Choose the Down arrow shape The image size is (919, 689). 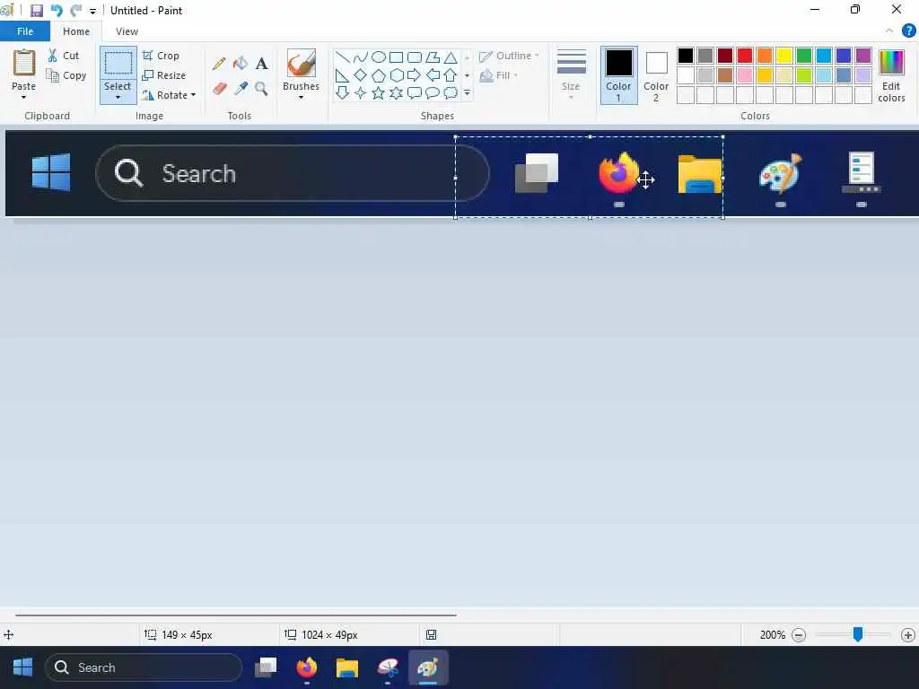[x=343, y=93]
